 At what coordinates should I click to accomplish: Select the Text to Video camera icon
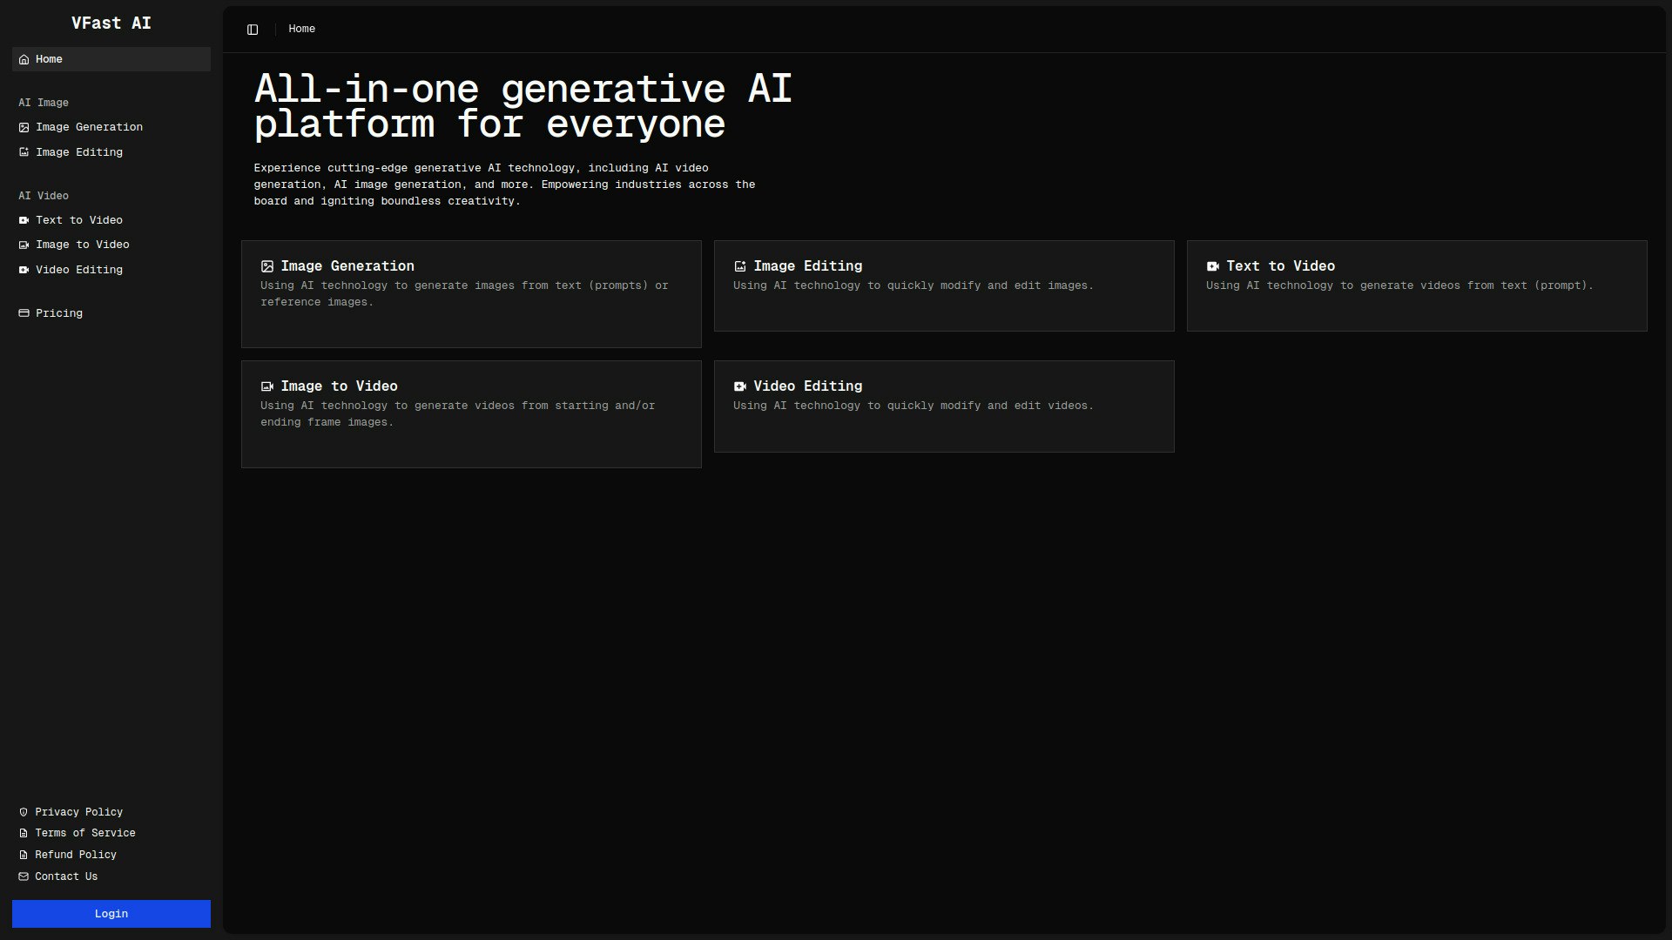click(x=24, y=220)
